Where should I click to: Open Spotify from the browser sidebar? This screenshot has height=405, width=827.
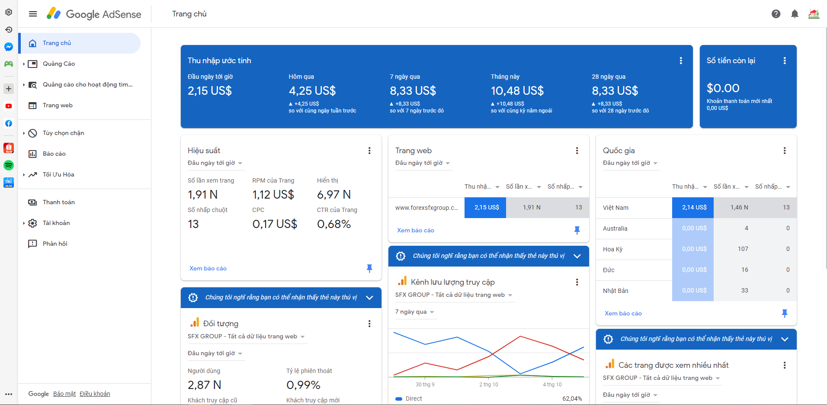(x=9, y=165)
